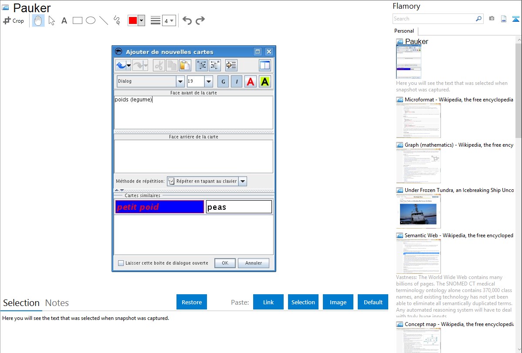This screenshot has width=522, height=353.
Task: Redo the annotation in Flamory toolbar
Action: click(200, 20)
